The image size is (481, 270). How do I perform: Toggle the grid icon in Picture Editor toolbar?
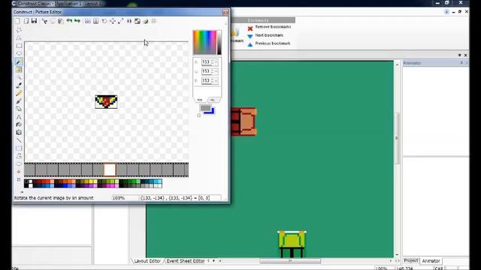point(153,21)
